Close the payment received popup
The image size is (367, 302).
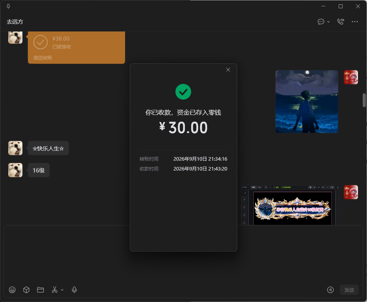(228, 70)
